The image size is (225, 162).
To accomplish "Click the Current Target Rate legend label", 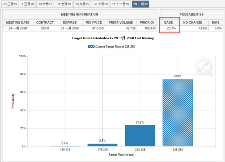I will tap(115, 47).
